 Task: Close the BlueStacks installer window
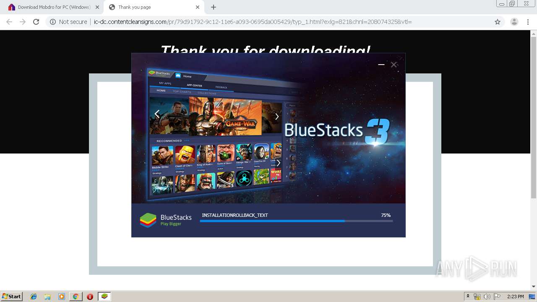tap(394, 65)
